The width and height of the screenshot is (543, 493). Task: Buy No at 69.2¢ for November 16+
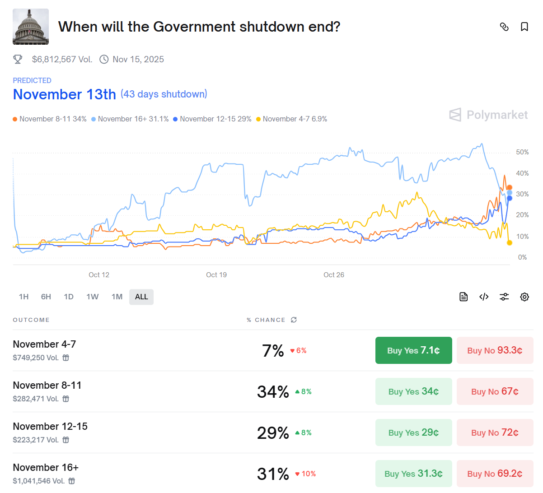tap(495, 474)
